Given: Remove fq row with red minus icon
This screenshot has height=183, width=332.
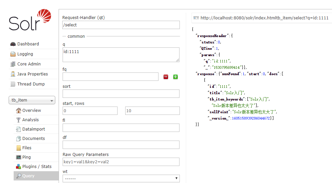Looking at the screenshot, I should pyautogui.click(x=166, y=77).
